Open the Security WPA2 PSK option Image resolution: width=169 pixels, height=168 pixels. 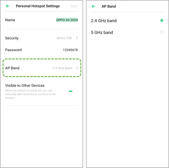pyautogui.click(x=41, y=38)
